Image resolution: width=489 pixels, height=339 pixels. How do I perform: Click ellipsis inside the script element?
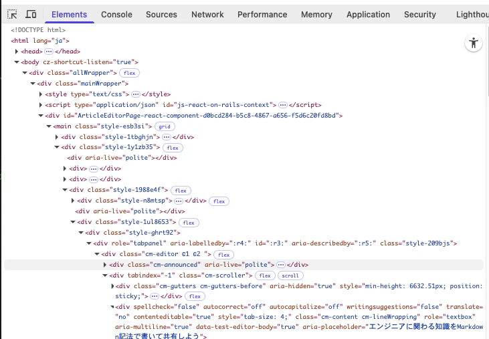click(283, 105)
